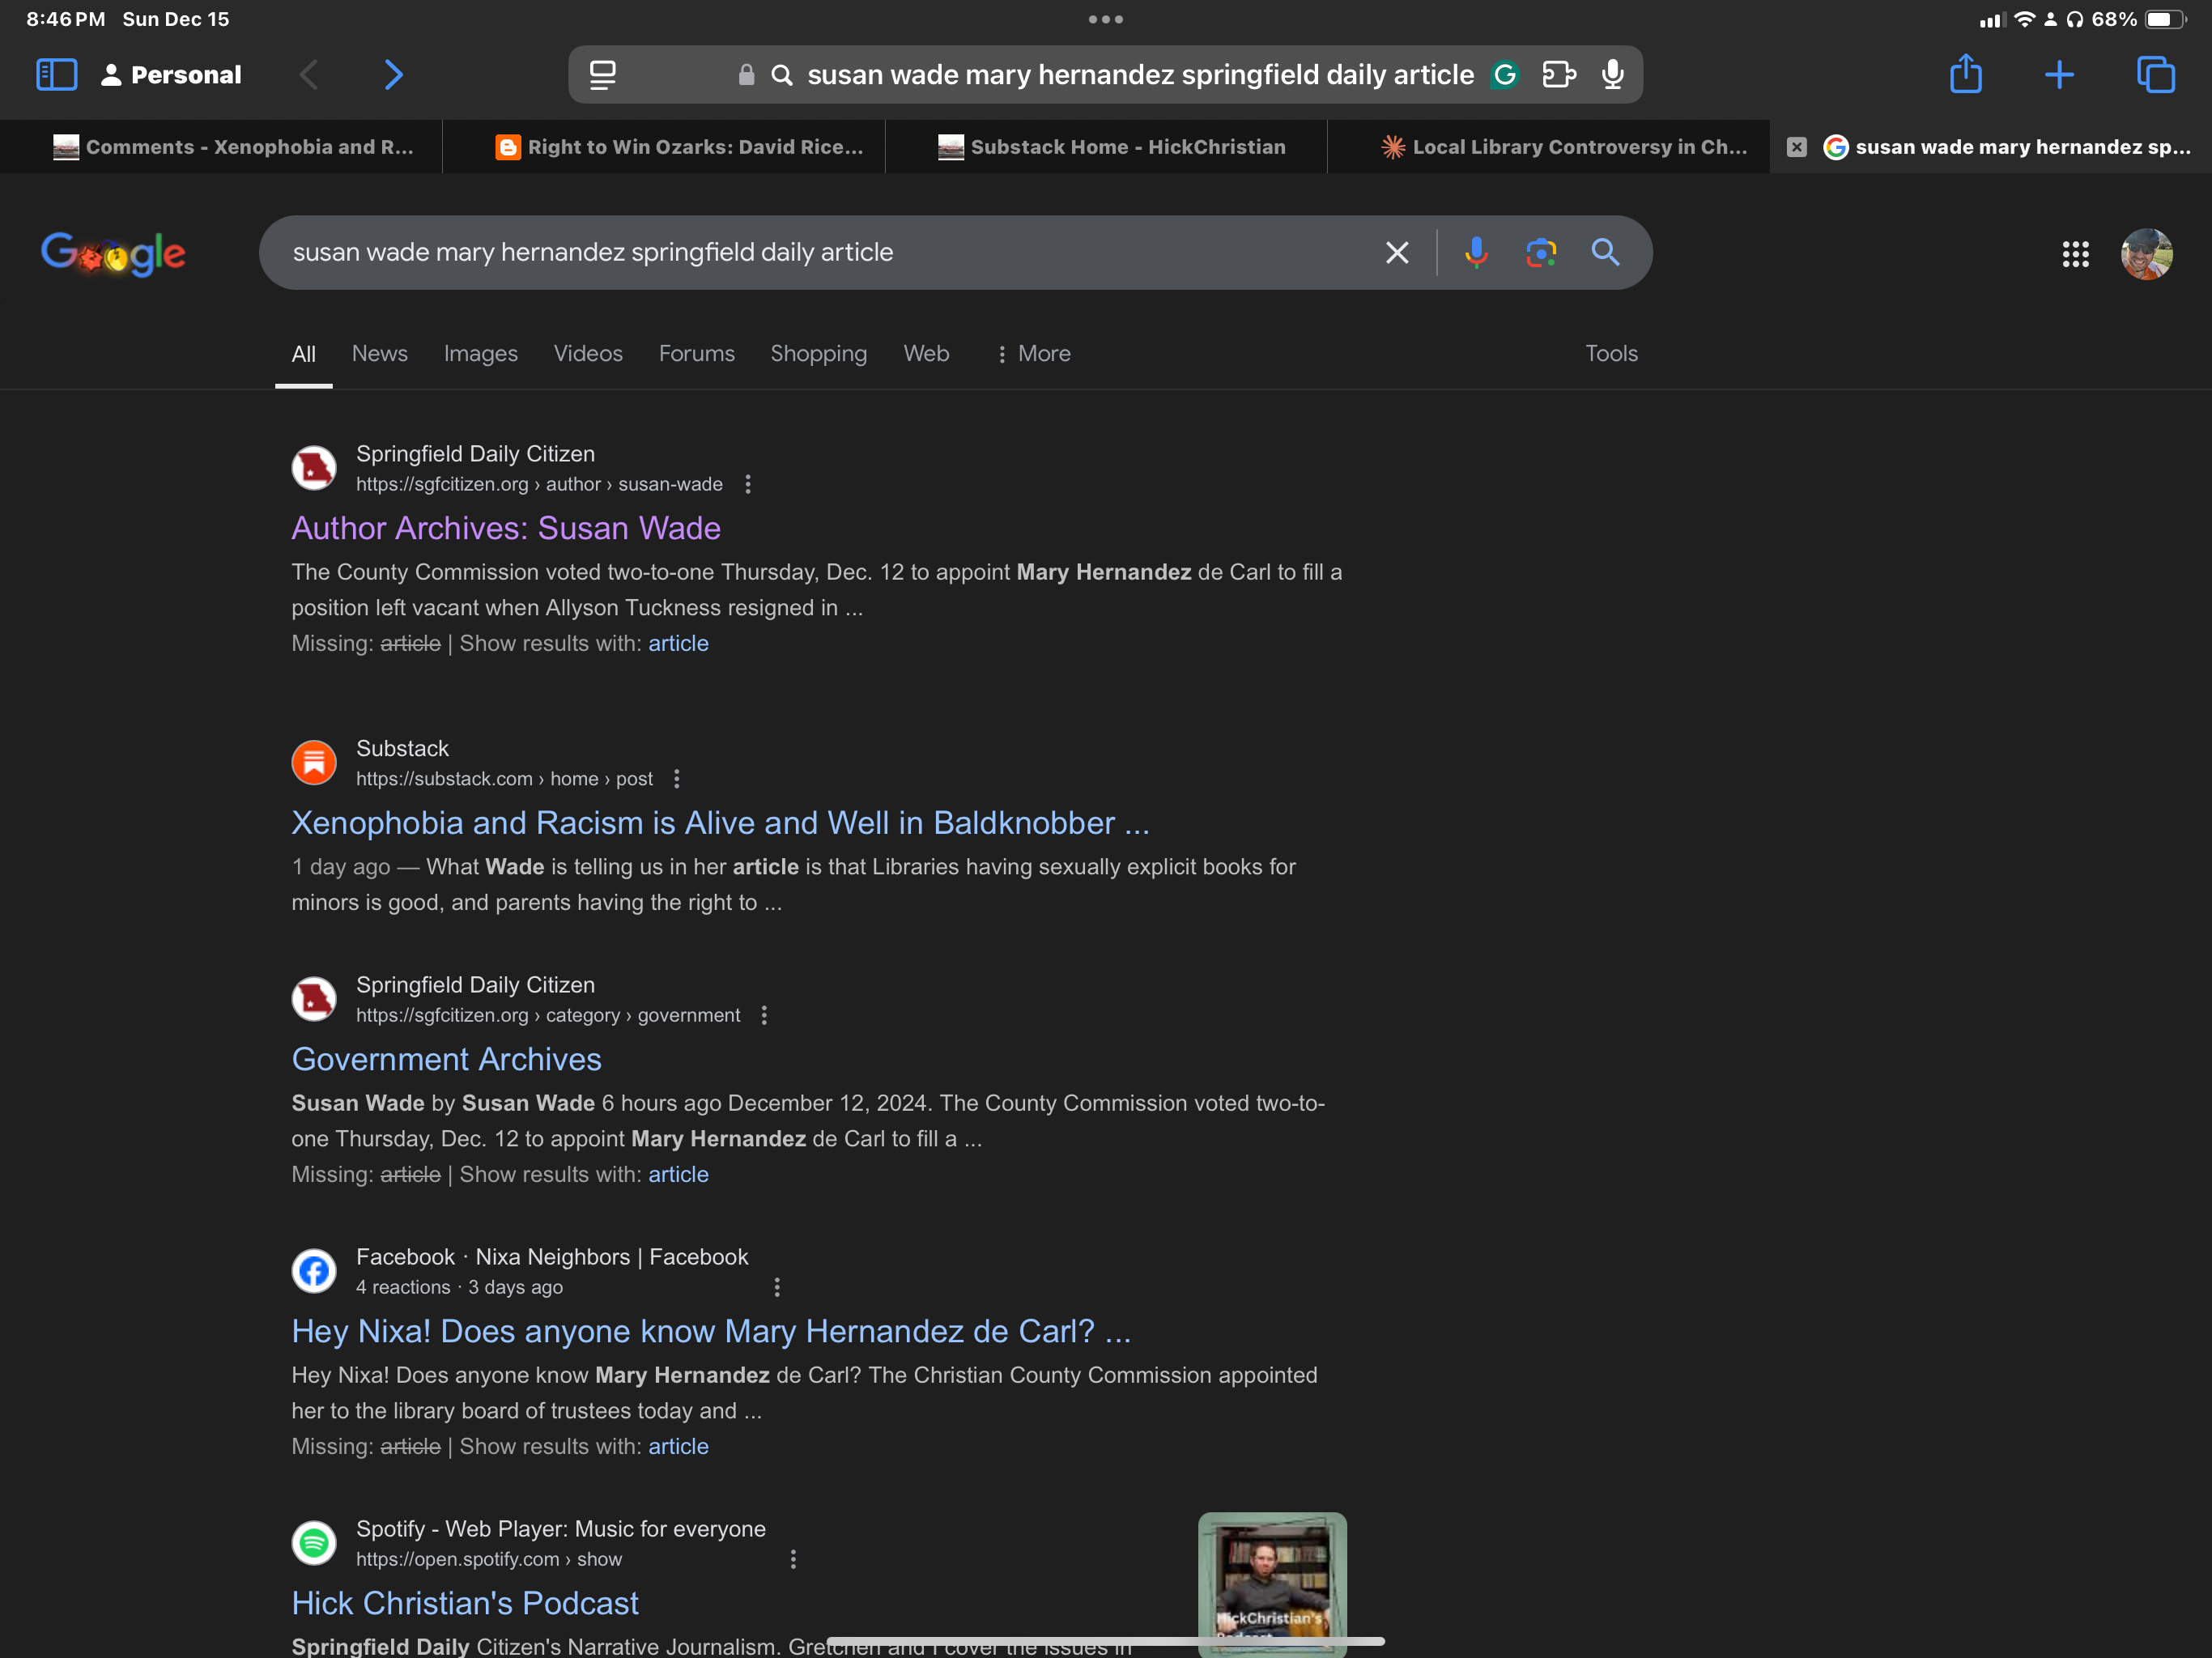Tap the three-dot multitasking control at top
This screenshot has width=2212, height=1658.
(x=1106, y=19)
